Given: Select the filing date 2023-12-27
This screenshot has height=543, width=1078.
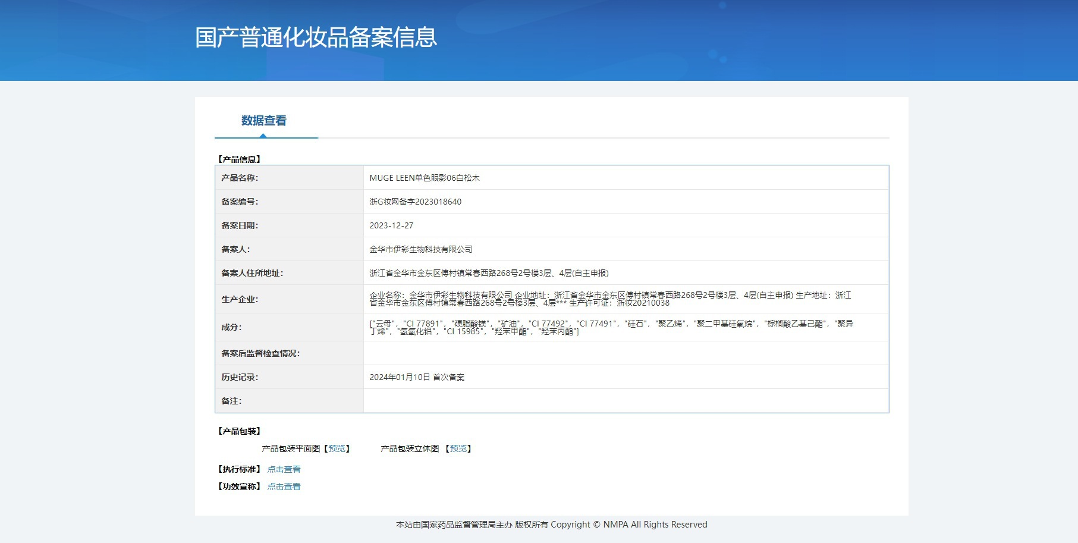Looking at the screenshot, I should click(391, 225).
